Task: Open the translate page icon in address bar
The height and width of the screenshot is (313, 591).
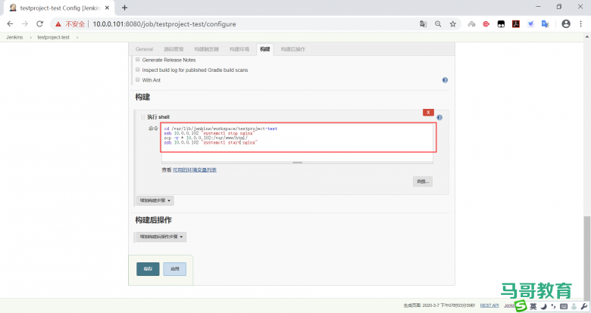Action: coord(423,23)
